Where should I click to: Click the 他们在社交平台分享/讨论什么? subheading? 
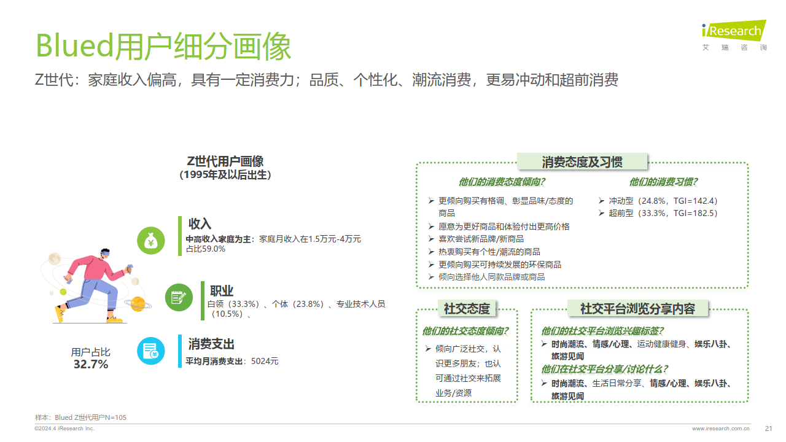click(x=604, y=369)
